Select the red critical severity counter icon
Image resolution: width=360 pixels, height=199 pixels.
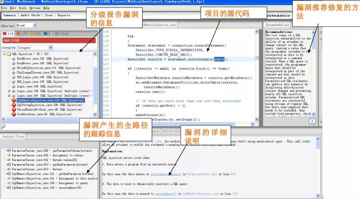(x=5, y=33)
